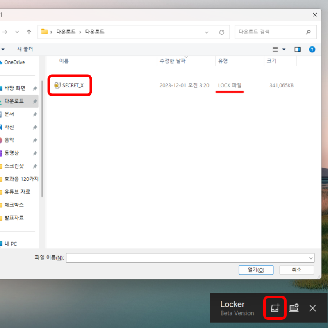Click the preview pane icon
The width and height of the screenshot is (328, 328).
(x=297, y=49)
